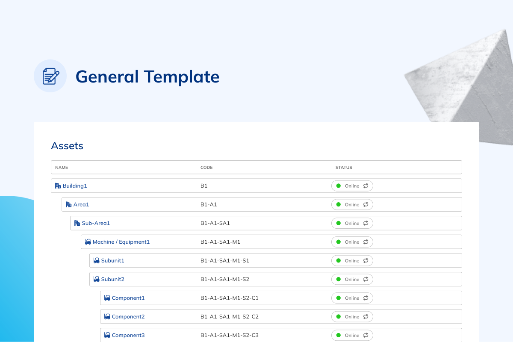Click the Component1 forklift icon
The width and height of the screenshot is (513, 342).
point(107,298)
